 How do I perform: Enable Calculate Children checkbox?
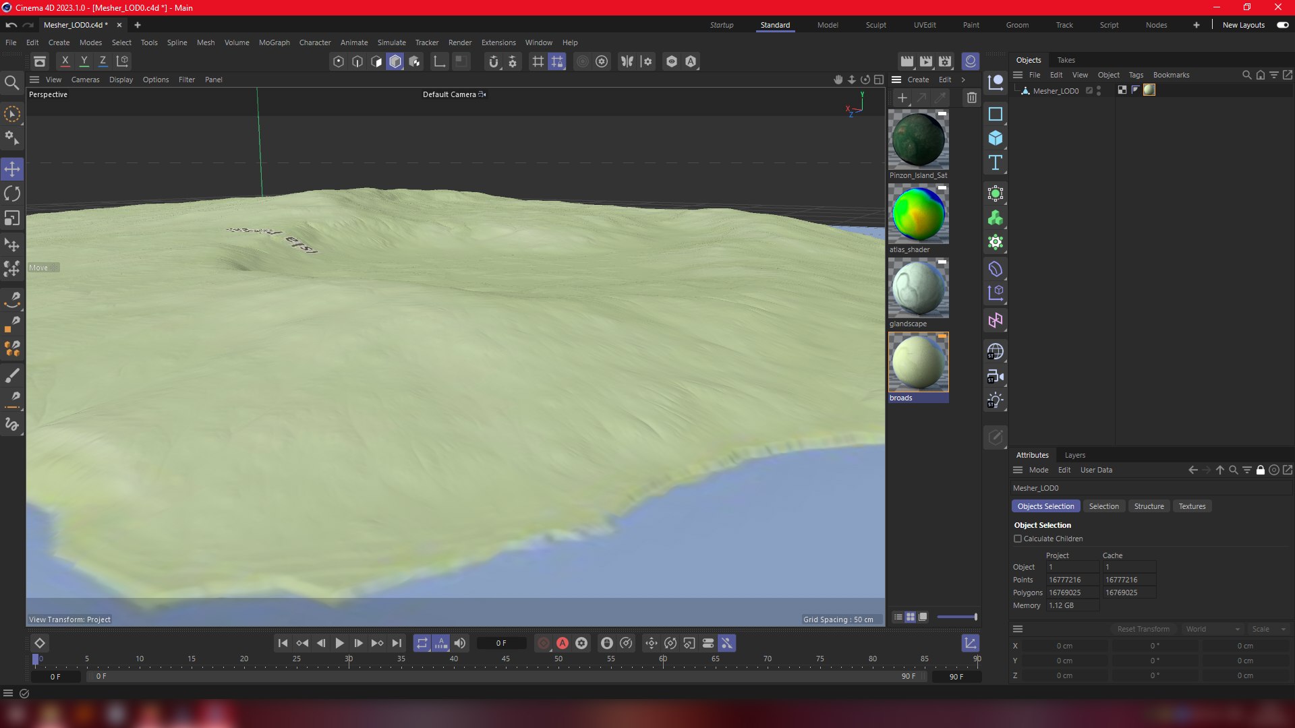(1018, 539)
